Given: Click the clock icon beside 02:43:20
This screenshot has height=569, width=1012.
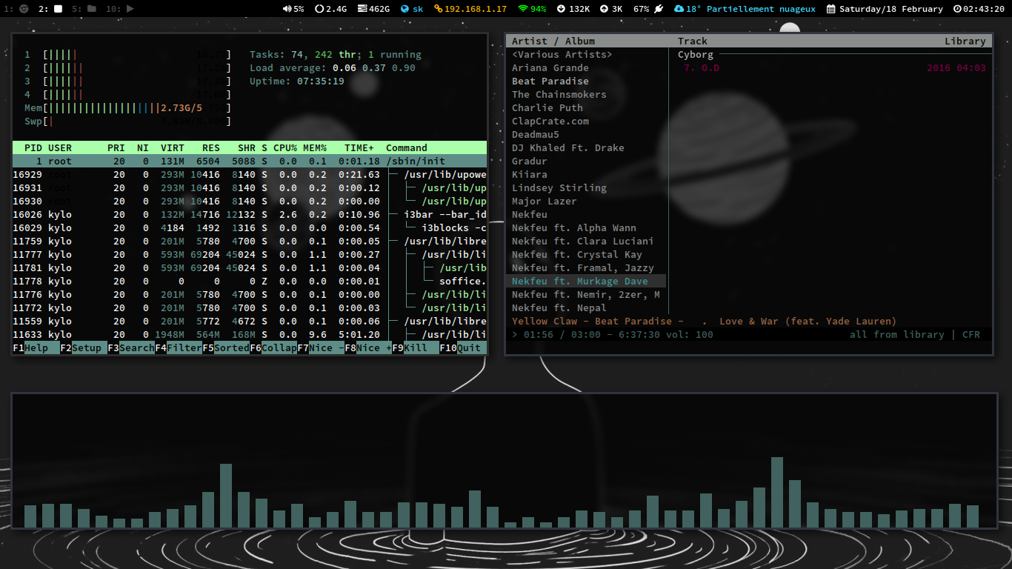Looking at the screenshot, I should tap(957, 9).
